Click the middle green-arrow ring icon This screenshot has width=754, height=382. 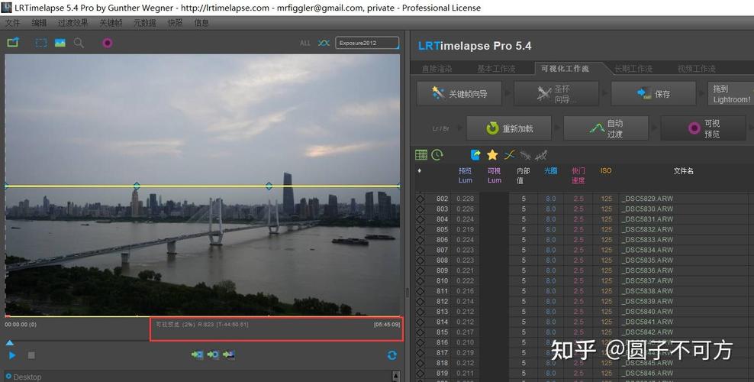(213, 355)
